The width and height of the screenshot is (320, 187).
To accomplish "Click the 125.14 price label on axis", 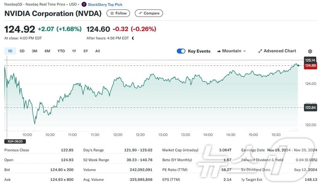I will [310, 60].
